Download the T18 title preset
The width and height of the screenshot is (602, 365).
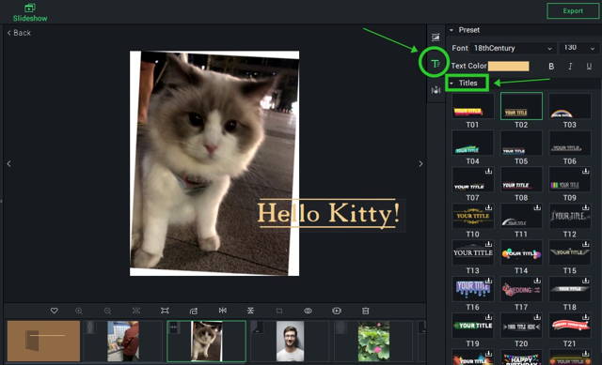tap(585, 281)
